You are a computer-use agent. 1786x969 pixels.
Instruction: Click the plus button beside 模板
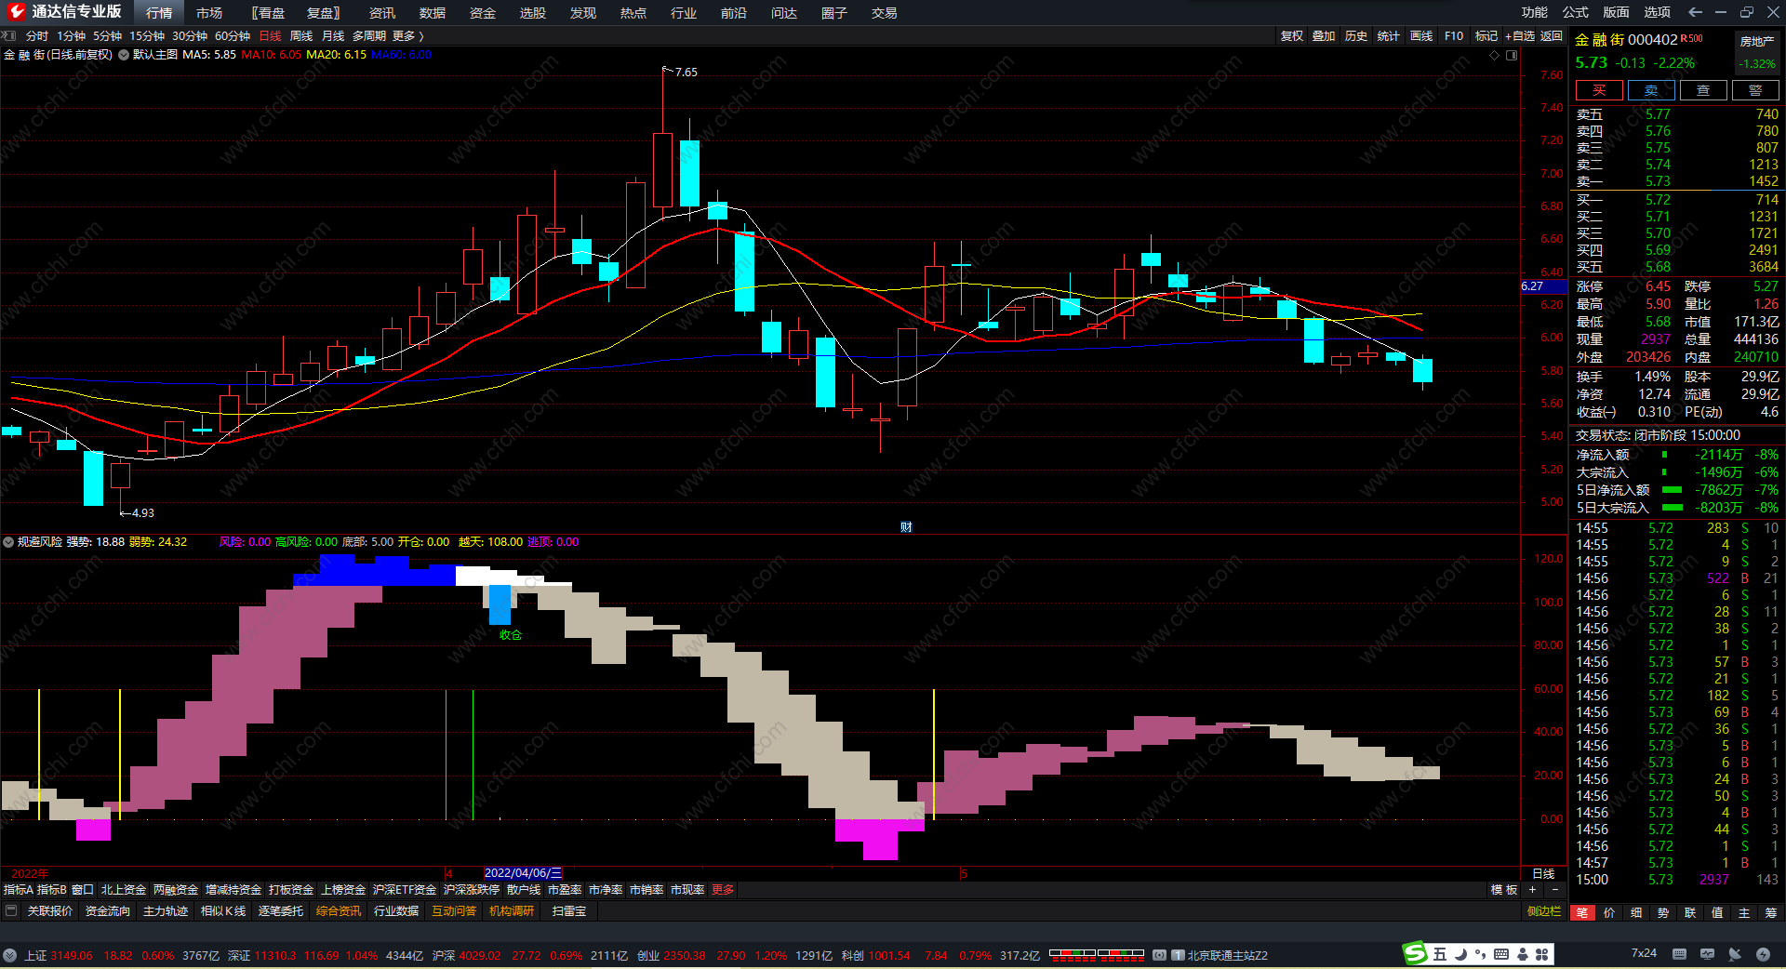[x=1532, y=890]
